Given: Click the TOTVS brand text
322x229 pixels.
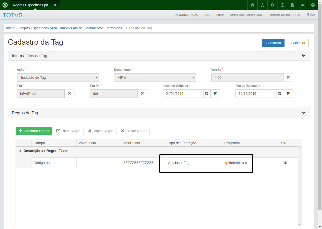Looking at the screenshot, I should (x=13, y=15).
